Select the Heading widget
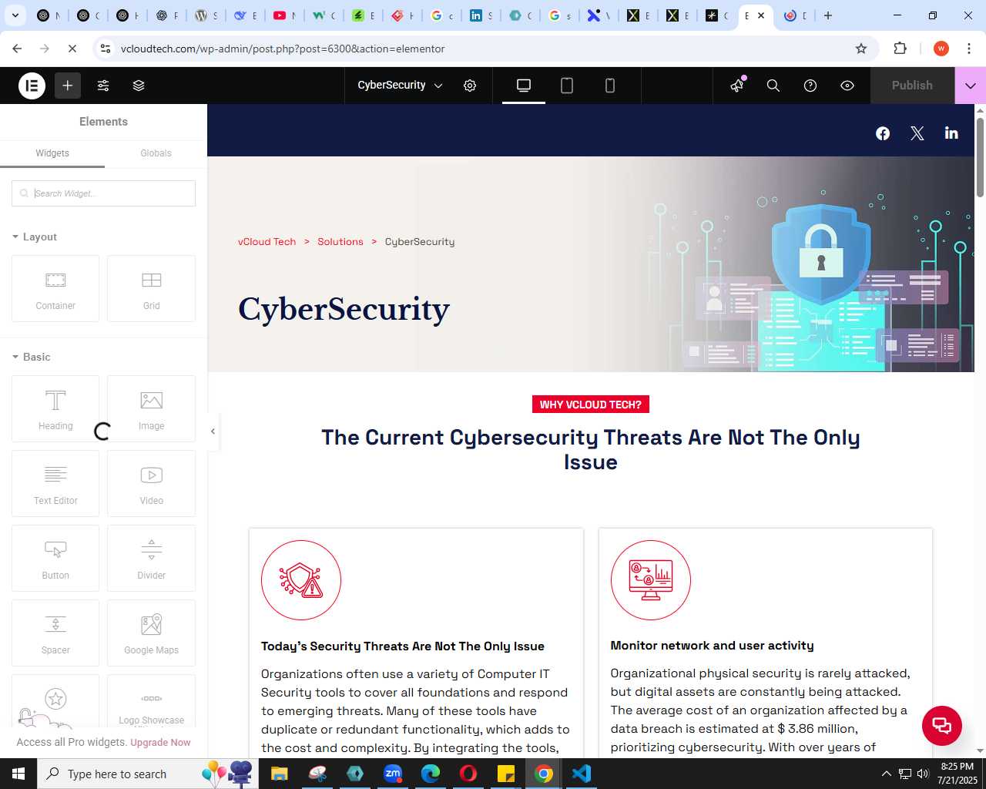Screen dimensions: 986x789 [55, 408]
